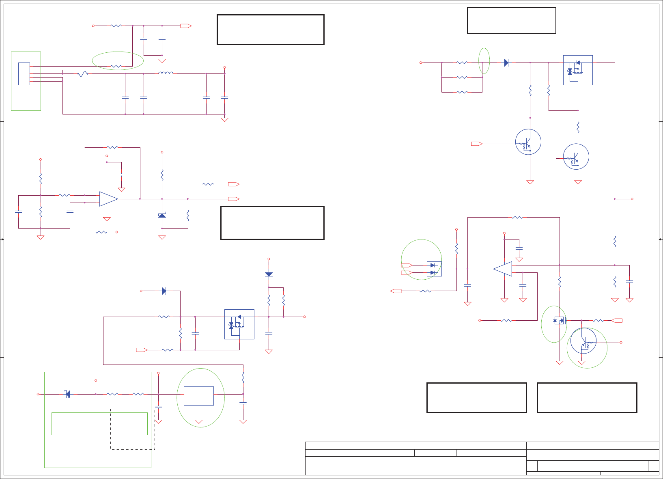Select the small green ellipse near the top-right series diode
Screen dimensions: 663x479
pos(484,61)
